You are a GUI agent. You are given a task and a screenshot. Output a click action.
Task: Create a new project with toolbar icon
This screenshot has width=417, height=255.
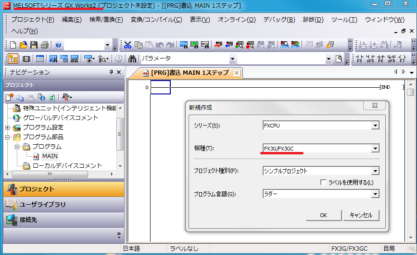[13, 45]
